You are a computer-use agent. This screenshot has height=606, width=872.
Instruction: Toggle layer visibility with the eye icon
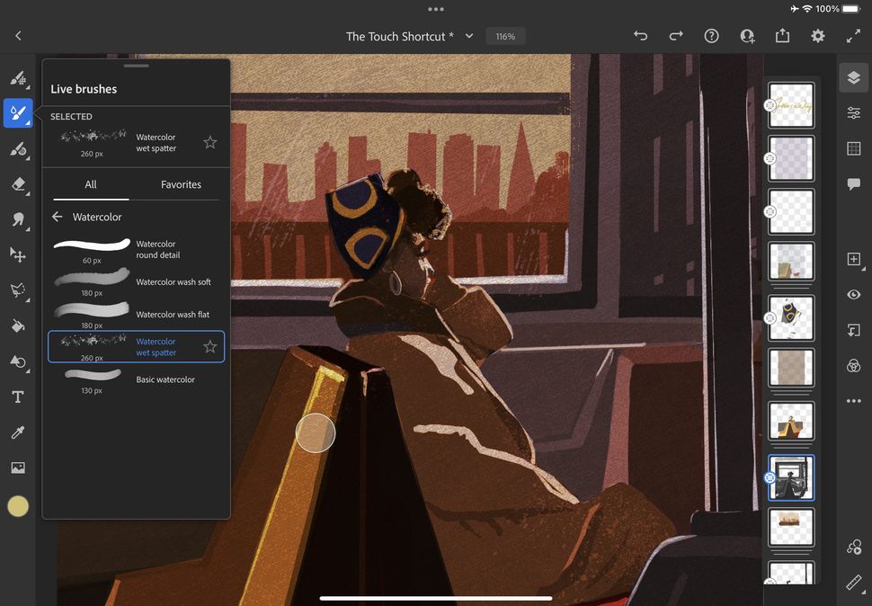[852, 294]
